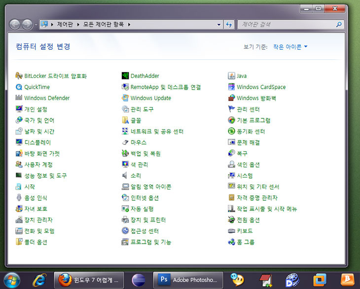Open the 디스플레이 link
Viewport: 360px width, 289px height.
click(37, 143)
